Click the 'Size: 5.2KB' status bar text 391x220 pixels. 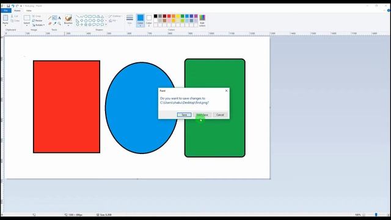106,215
